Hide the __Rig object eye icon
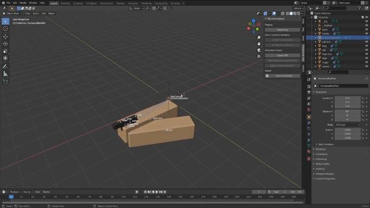This screenshot has height=208, width=370. coord(367,21)
